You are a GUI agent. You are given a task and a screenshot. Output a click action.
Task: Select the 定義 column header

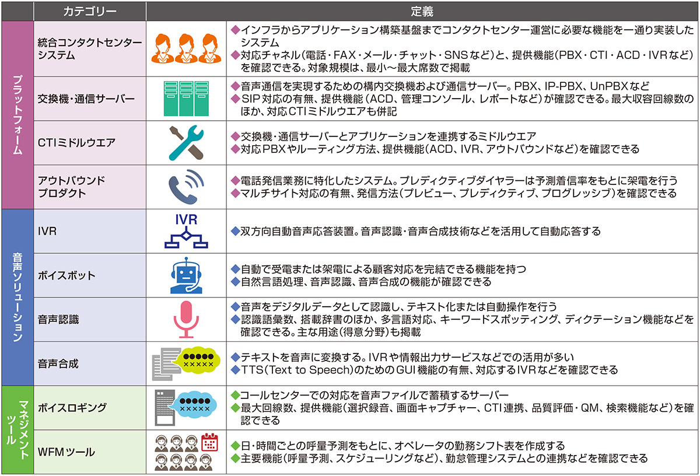coord(422,11)
